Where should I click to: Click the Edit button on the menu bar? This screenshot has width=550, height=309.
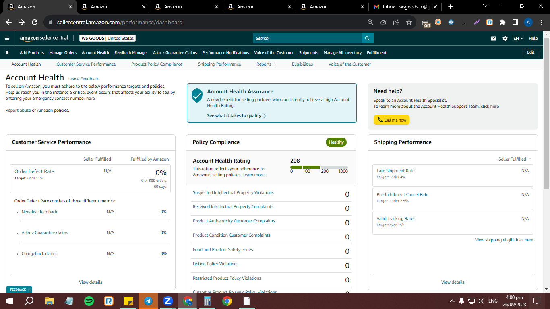tap(531, 52)
